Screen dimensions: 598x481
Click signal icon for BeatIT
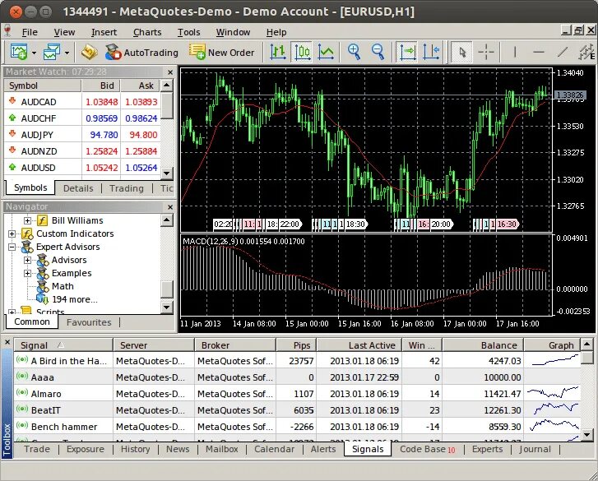22,409
